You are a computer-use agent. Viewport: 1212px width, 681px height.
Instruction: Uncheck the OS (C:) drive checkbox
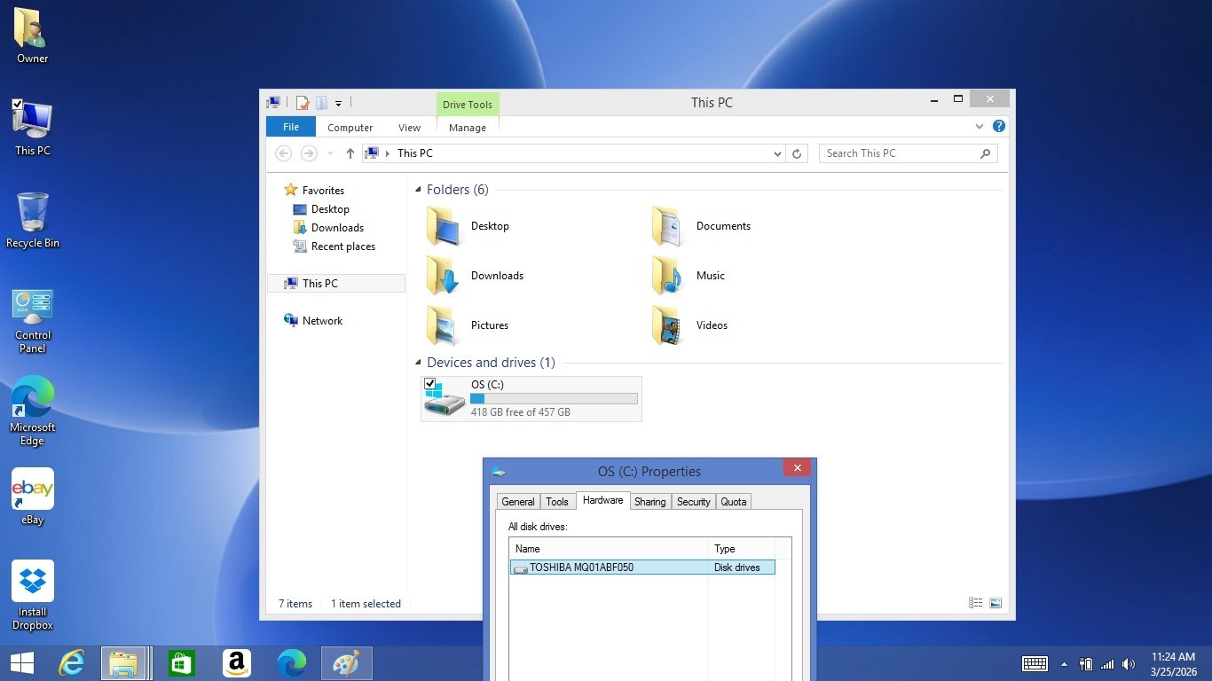(x=430, y=384)
